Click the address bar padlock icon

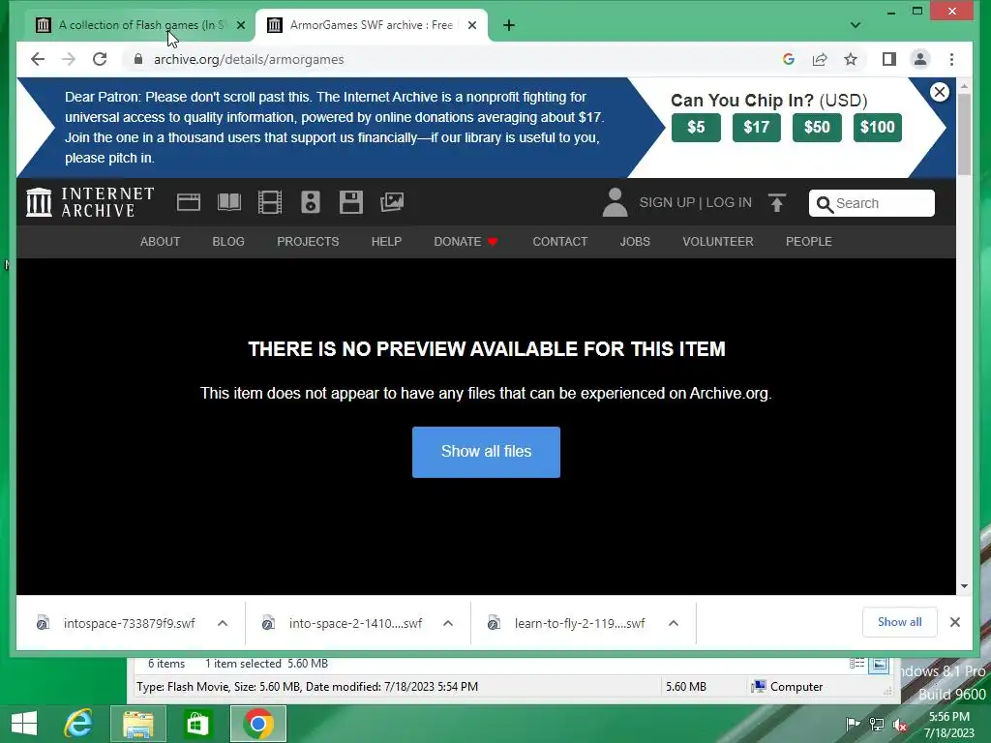click(x=138, y=59)
